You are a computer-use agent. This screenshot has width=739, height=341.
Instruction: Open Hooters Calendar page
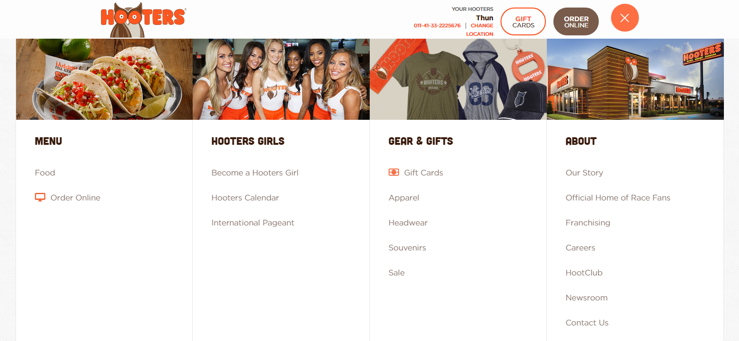pos(245,198)
